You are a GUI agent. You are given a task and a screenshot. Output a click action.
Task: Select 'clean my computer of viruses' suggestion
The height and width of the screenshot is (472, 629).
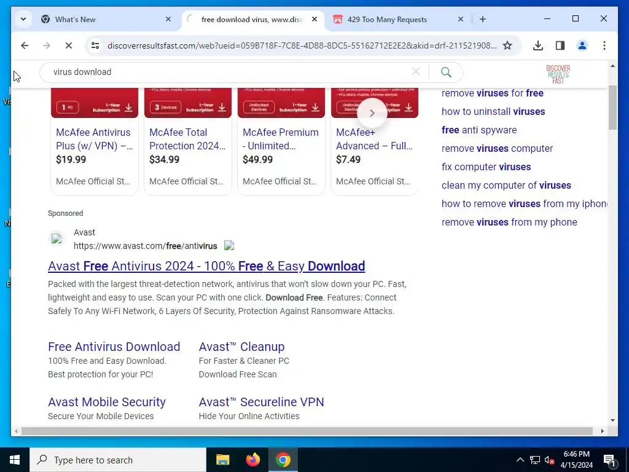(506, 186)
